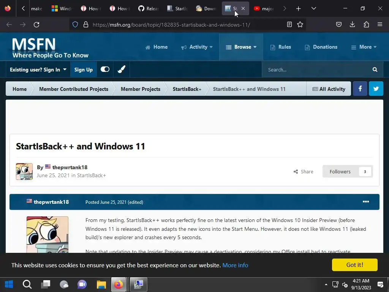Screen dimensions: 389x292
Task: Reload the page with refresh icon
Action: click(36, 25)
